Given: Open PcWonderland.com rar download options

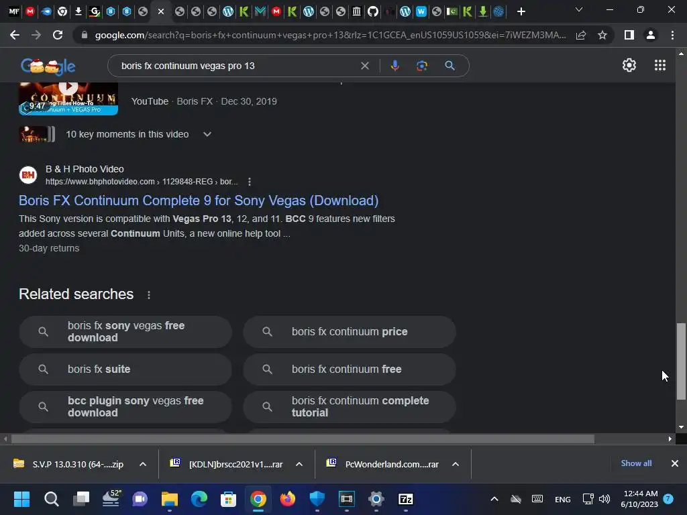Looking at the screenshot, I should (x=456, y=464).
